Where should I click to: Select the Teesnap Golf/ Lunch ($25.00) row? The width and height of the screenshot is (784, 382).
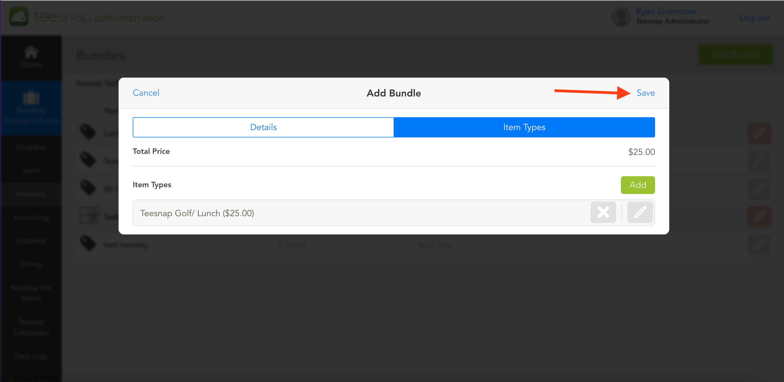(394, 213)
